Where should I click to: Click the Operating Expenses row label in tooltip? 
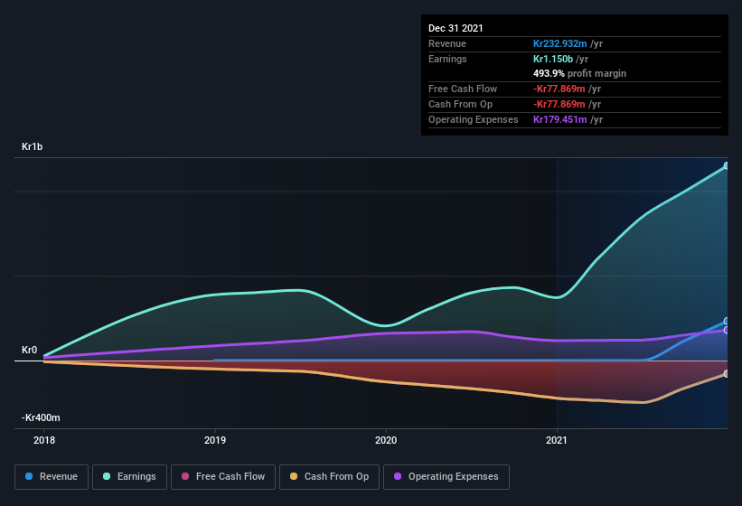tap(474, 119)
